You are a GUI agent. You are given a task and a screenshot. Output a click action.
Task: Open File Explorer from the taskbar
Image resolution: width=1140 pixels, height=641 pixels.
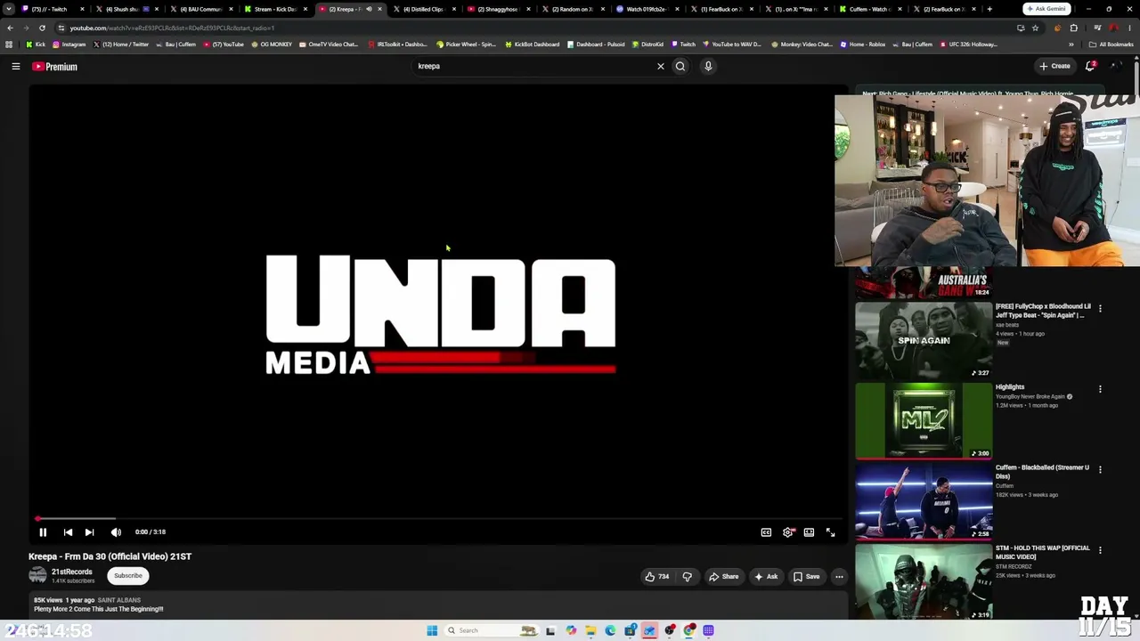point(590,630)
